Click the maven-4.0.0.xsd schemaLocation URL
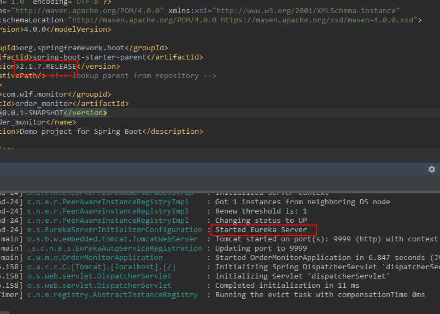Viewport: 440px width, 314px height. pos(317,20)
